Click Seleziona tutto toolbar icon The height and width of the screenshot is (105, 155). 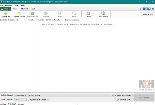click(33, 14)
